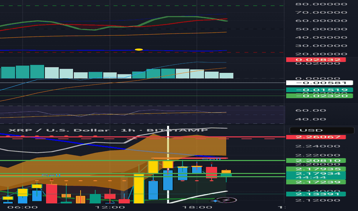Select the red 2.26067 price label
358x211 pixels.
(x=316, y=137)
